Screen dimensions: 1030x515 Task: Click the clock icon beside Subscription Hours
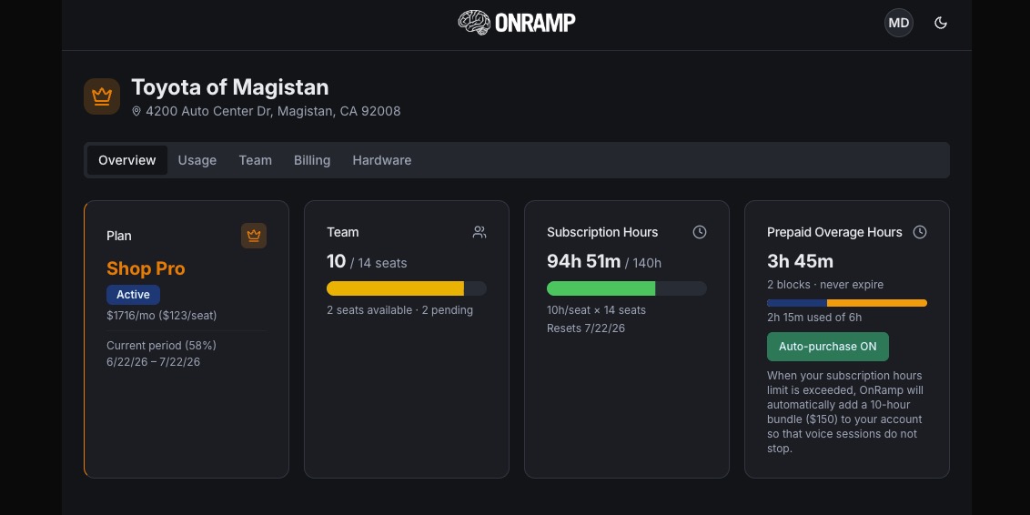coord(700,232)
